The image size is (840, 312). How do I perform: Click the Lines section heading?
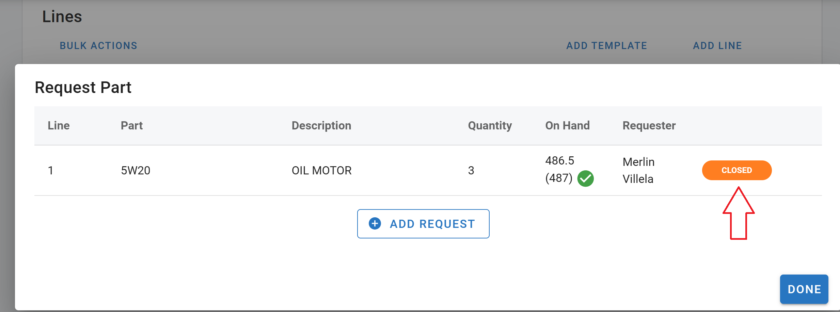(x=62, y=17)
